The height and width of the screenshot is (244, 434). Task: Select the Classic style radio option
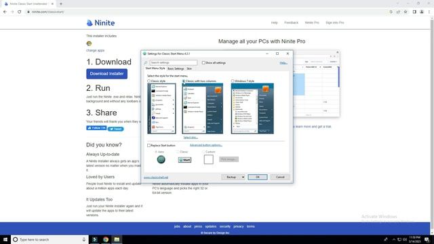149,81
